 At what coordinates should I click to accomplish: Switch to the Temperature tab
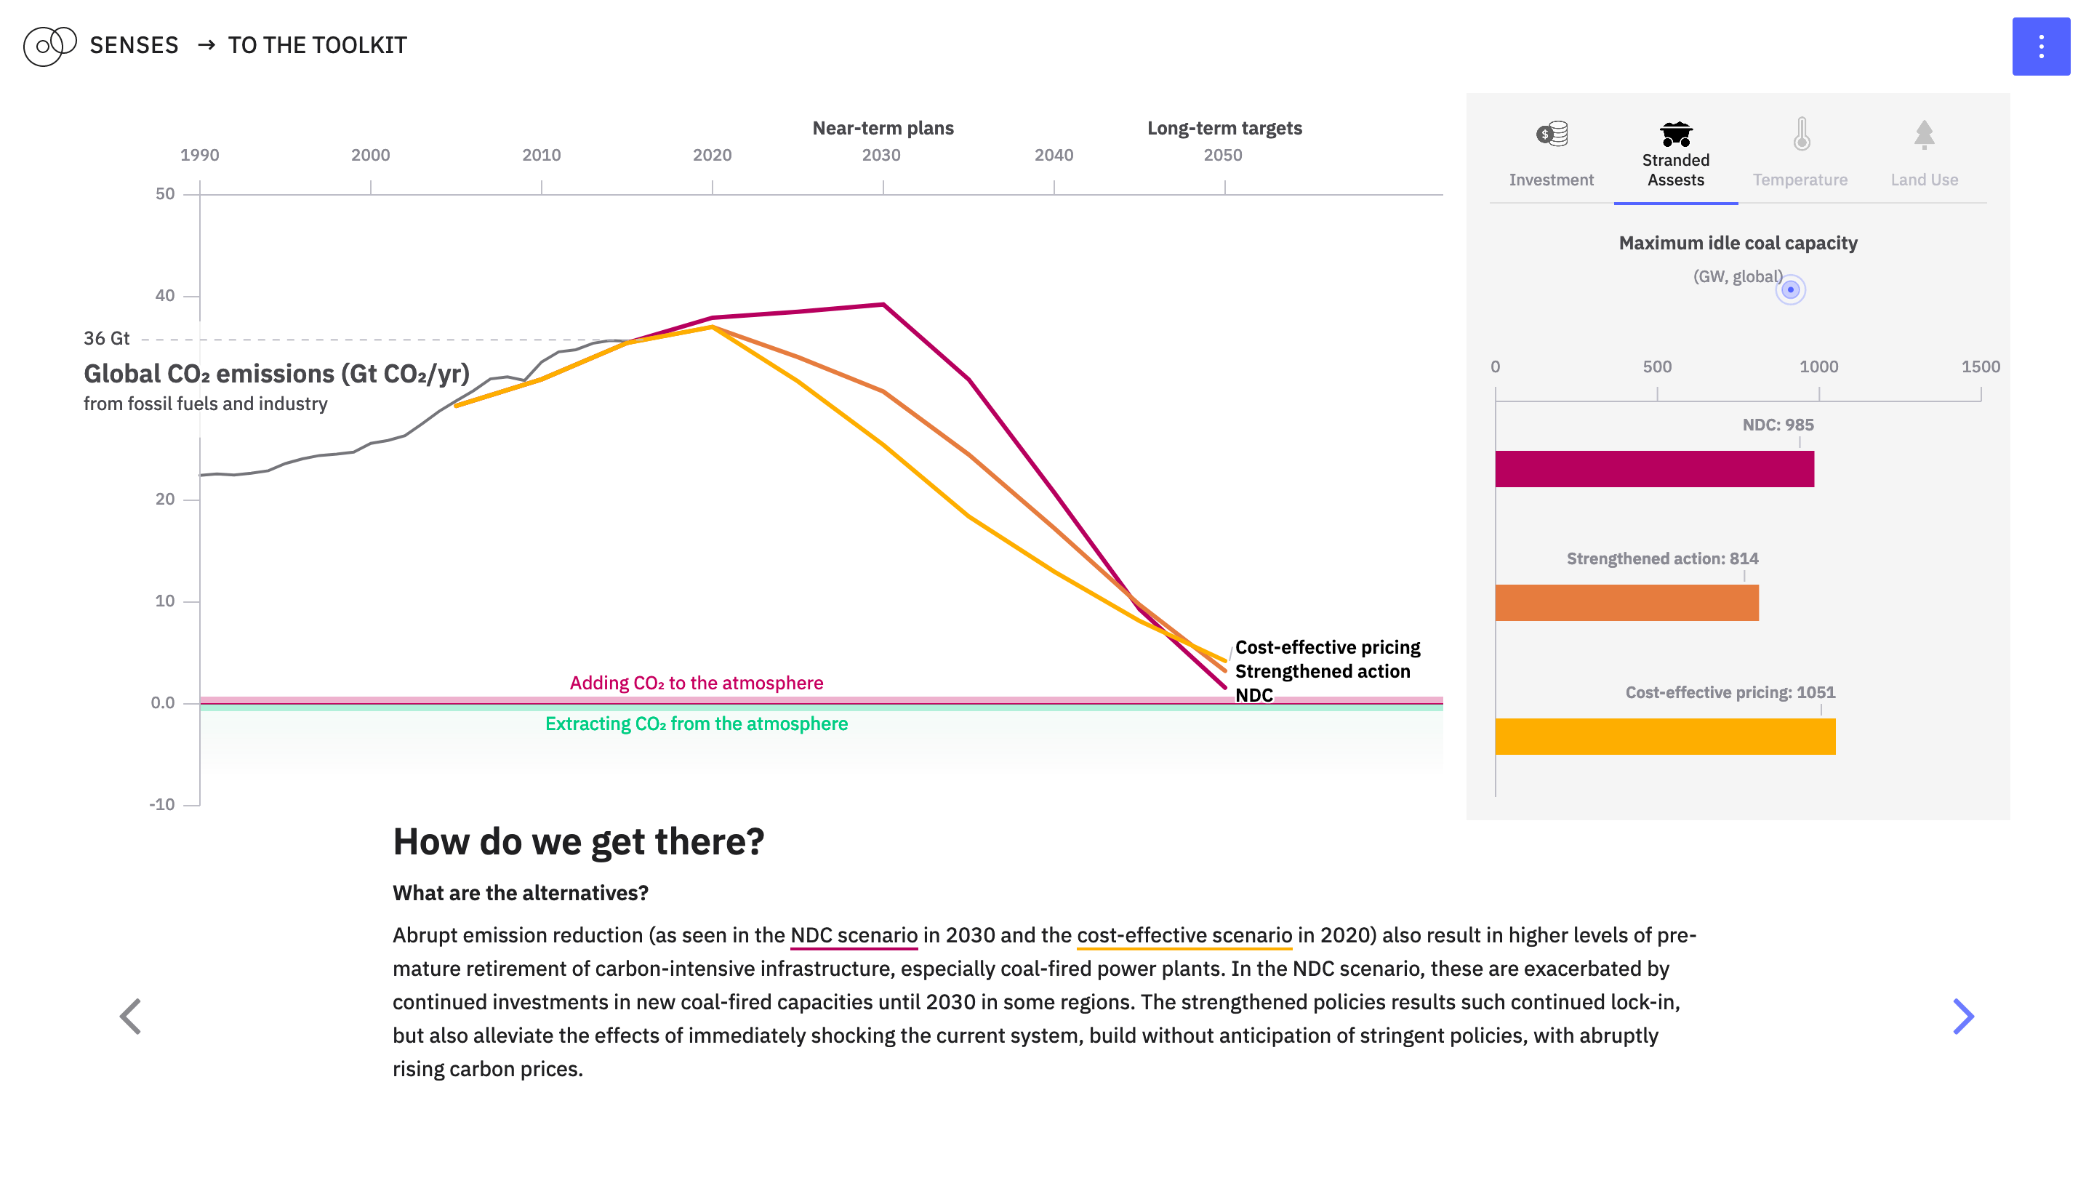tap(1800, 180)
